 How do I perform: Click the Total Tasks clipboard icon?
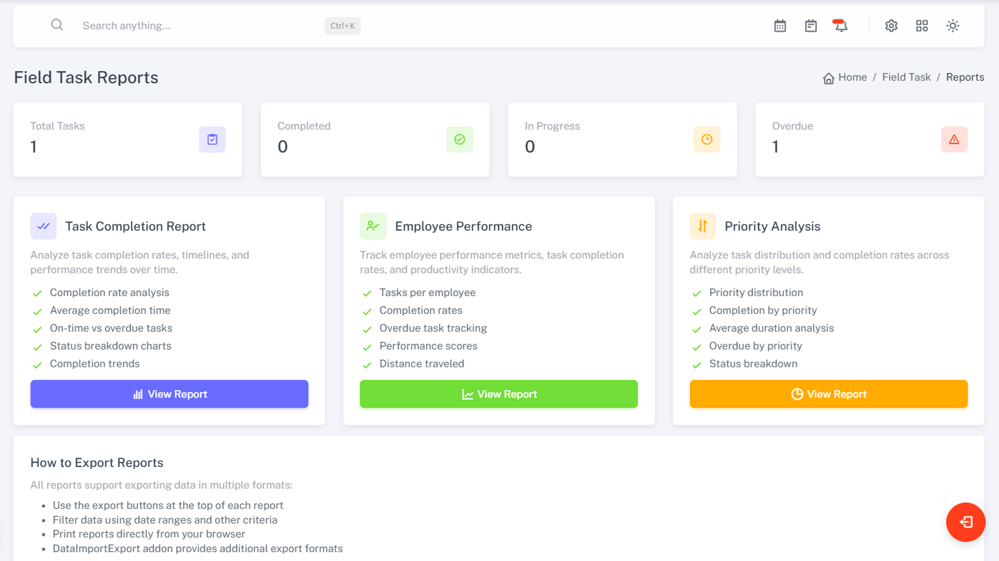click(212, 140)
